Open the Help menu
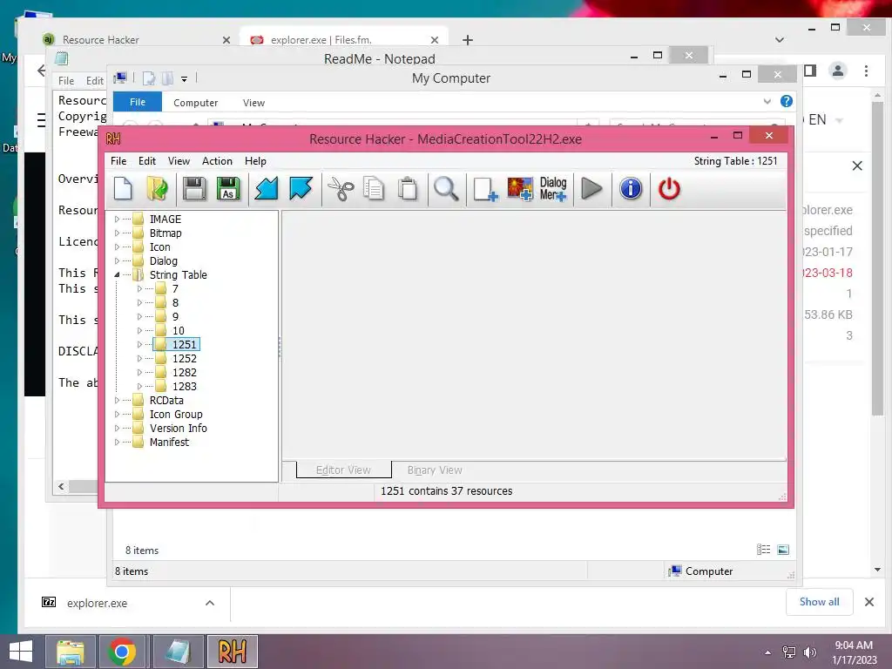The image size is (892, 669). pos(255,161)
